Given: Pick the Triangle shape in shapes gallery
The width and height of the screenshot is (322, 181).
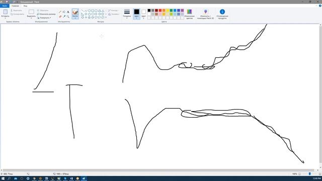Looking at the screenshot, I should (103, 11).
